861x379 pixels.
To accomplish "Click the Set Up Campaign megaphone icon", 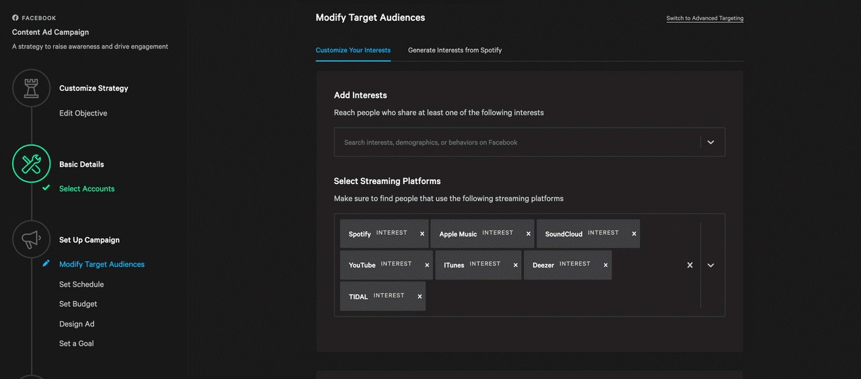I will tap(31, 239).
